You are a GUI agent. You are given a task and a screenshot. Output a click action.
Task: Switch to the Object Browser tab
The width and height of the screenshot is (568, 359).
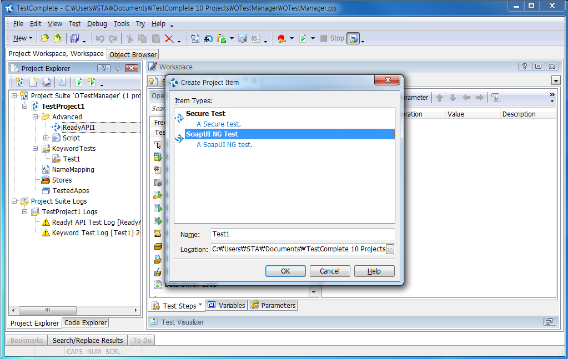click(x=133, y=54)
